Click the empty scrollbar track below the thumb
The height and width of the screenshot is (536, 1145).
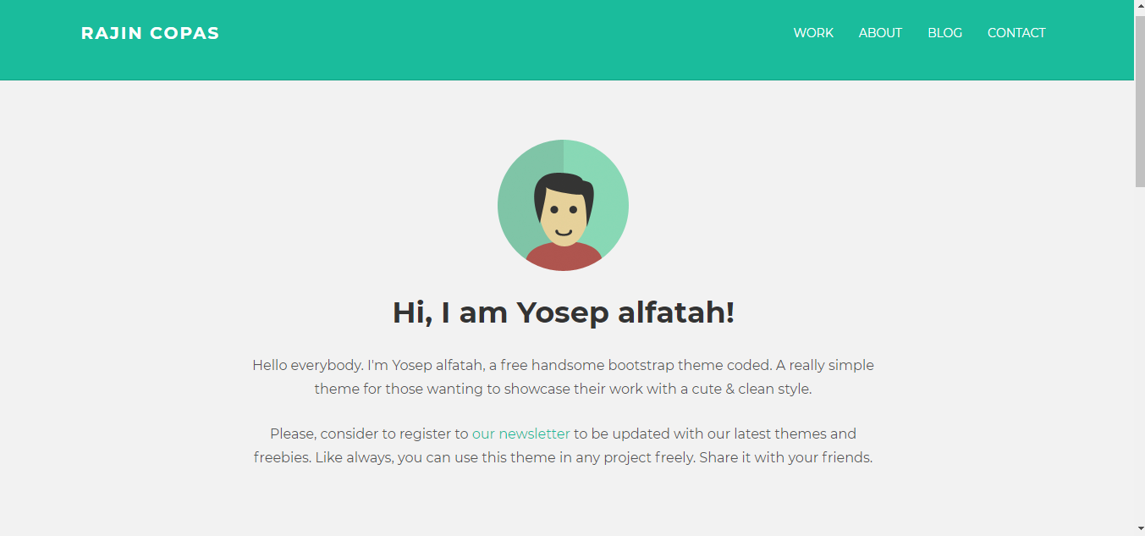1139,356
